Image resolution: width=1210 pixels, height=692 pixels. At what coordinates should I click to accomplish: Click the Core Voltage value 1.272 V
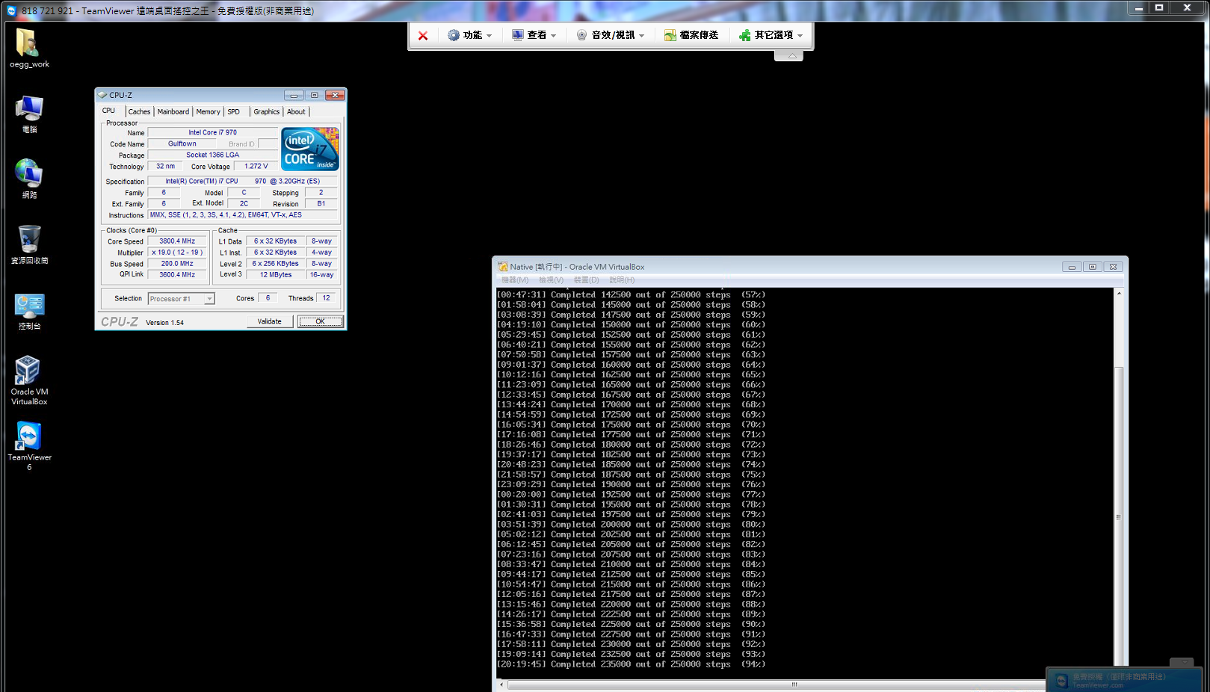tap(256, 166)
